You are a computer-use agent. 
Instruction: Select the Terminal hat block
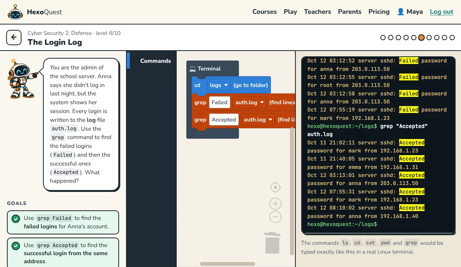click(x=212, y=69)
